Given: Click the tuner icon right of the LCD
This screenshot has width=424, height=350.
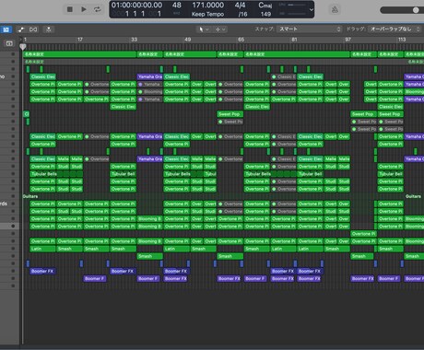Looking at the screenshot, I should [335, 9].
